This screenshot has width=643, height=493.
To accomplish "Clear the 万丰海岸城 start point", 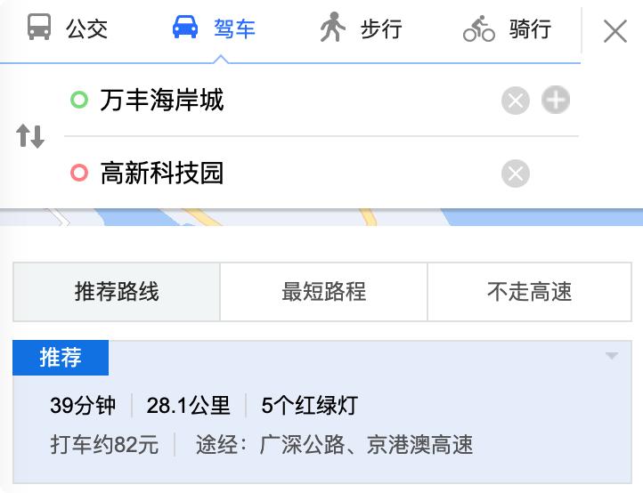I will 516,101.
